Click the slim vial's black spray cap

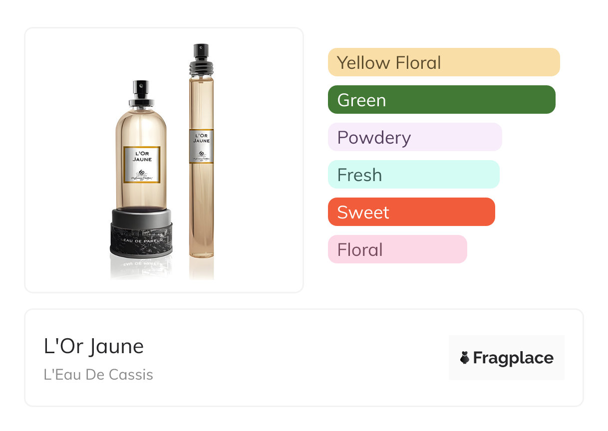tap(201, 56)
